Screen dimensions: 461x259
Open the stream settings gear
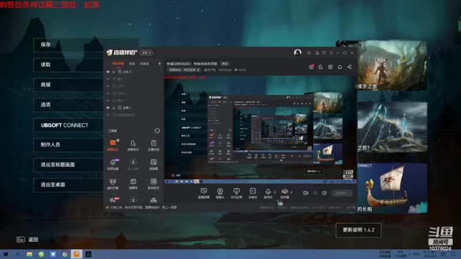point(324,193)
